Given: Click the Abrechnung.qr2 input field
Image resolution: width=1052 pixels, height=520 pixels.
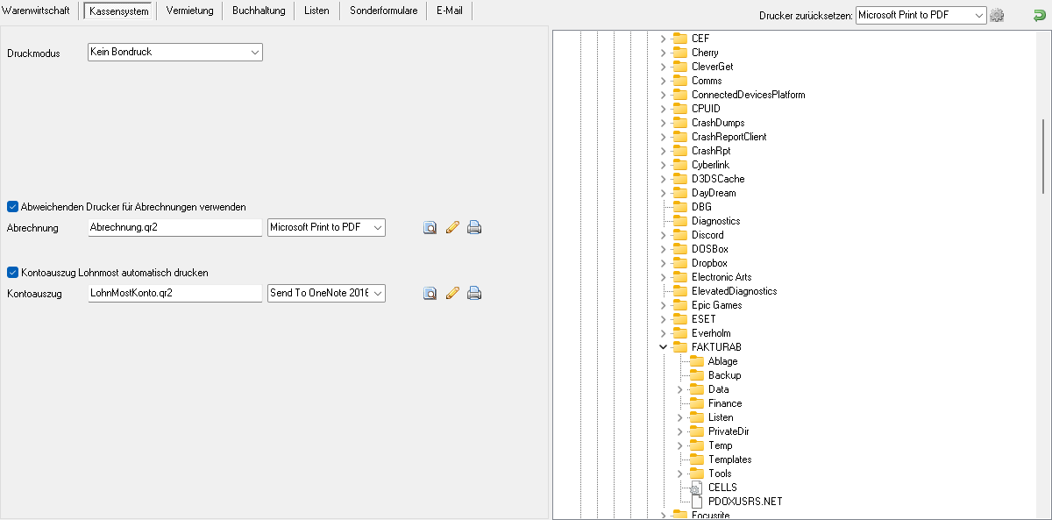Looking at the screenshot, I should pos(175,228).
